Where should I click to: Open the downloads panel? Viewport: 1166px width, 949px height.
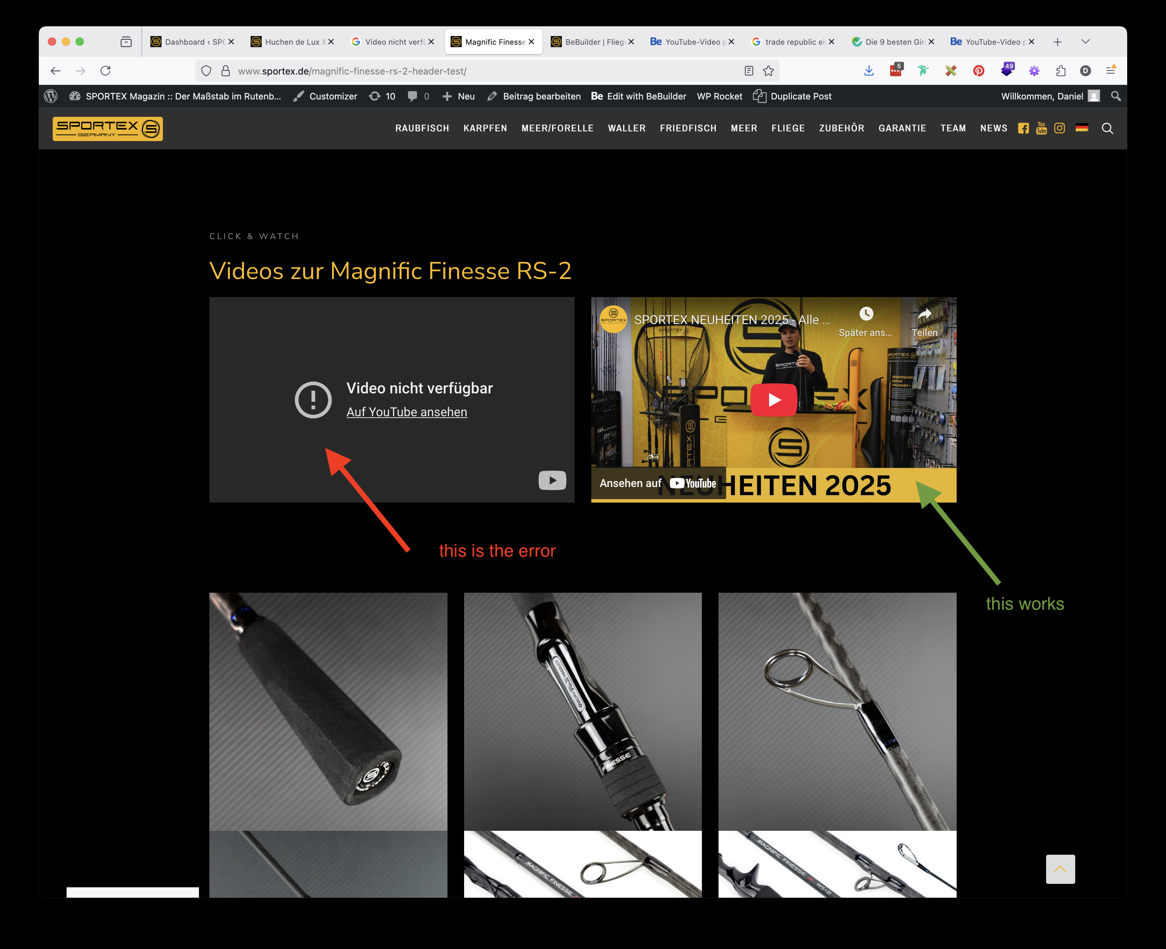(869, 70)
